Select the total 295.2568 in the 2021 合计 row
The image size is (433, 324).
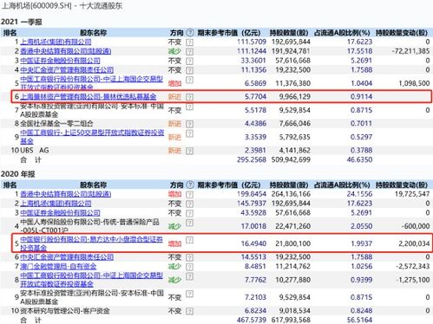(252, 159)
